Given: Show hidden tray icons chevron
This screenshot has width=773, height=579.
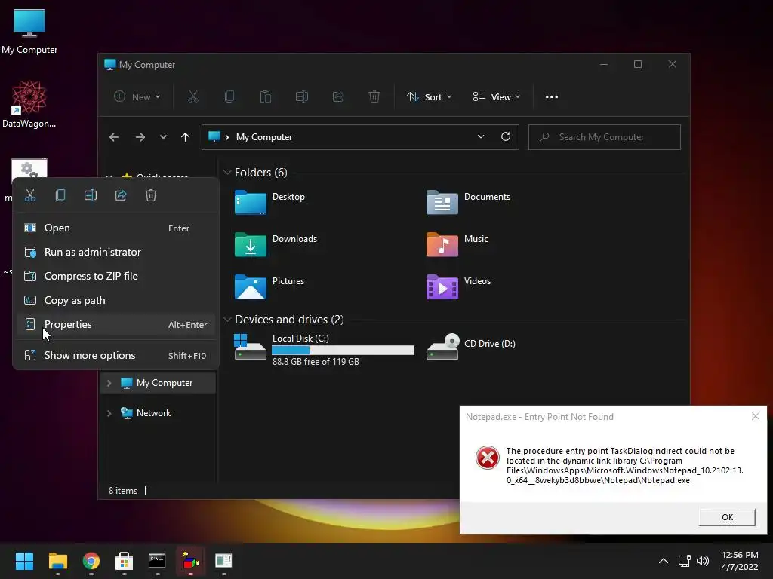Looking at the screenshot, I should tap(664, 561).
